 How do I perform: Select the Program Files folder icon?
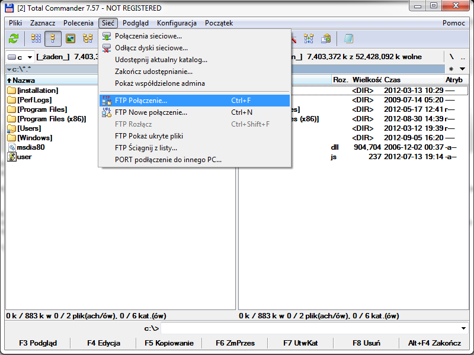pos(11,109)
